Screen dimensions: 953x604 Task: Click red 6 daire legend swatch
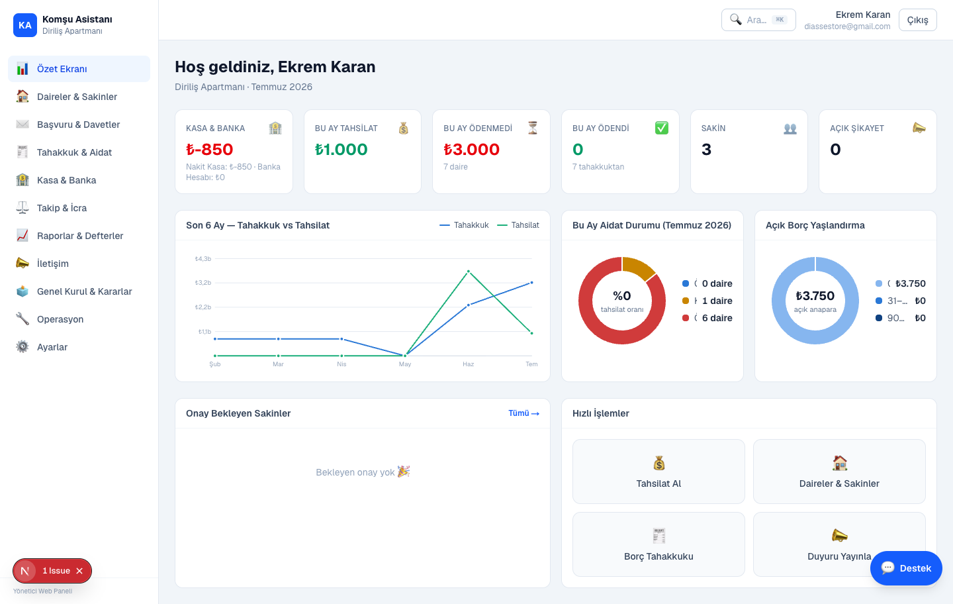(686, 318)
